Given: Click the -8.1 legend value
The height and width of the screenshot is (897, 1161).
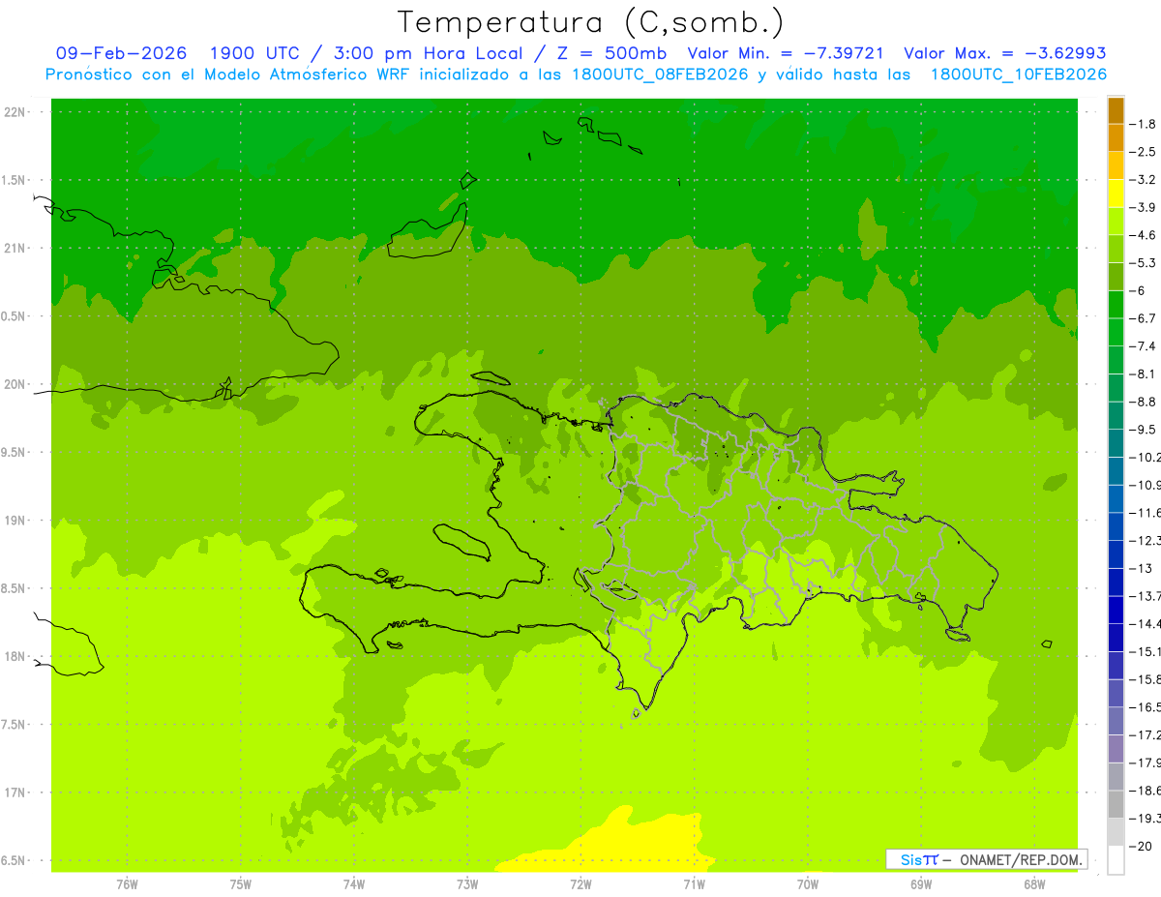Looking at the screenshot, I should pyautogui.click(x=1144, y=374).
